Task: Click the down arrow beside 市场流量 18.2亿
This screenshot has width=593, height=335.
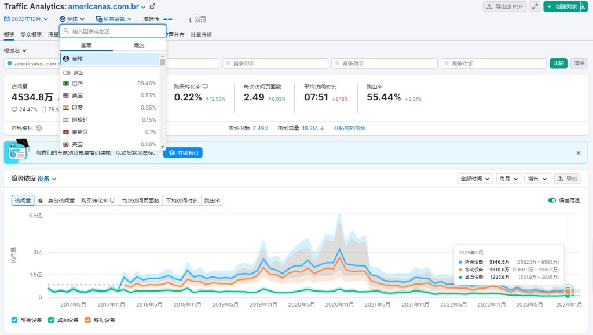Action: coord(322,128)
